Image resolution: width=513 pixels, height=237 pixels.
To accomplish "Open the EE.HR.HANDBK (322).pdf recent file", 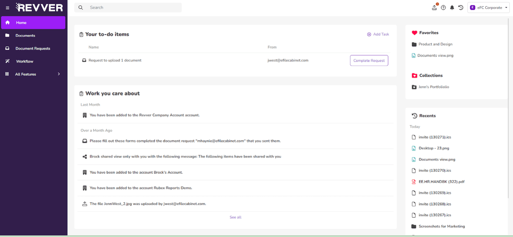I will pyautogui.click(x=441, y=181).
